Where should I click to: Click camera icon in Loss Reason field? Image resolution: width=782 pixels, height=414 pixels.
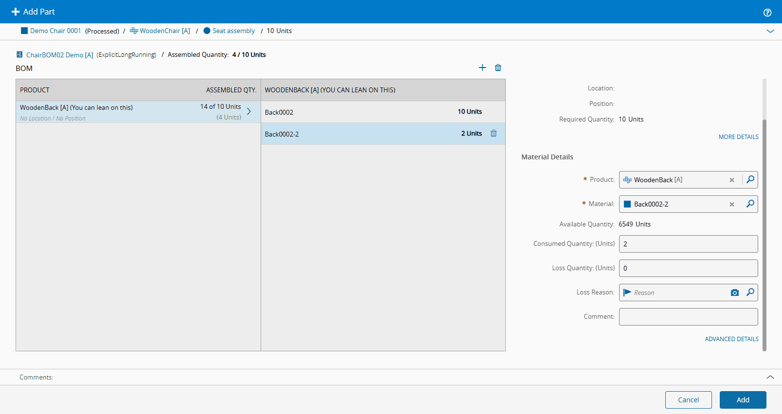click(735, 293)
